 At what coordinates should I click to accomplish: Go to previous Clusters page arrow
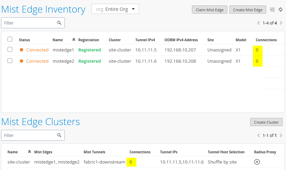[258, 135]
